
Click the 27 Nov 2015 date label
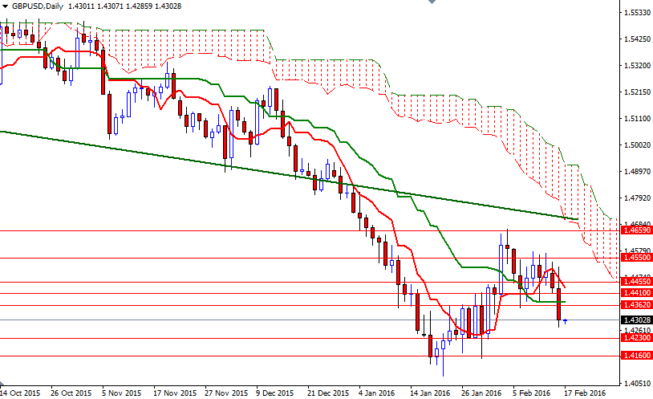click(226, 393)
